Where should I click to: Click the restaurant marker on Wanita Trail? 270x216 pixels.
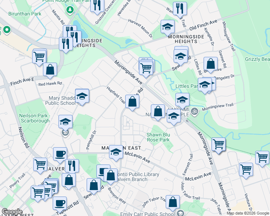point(180,9)
